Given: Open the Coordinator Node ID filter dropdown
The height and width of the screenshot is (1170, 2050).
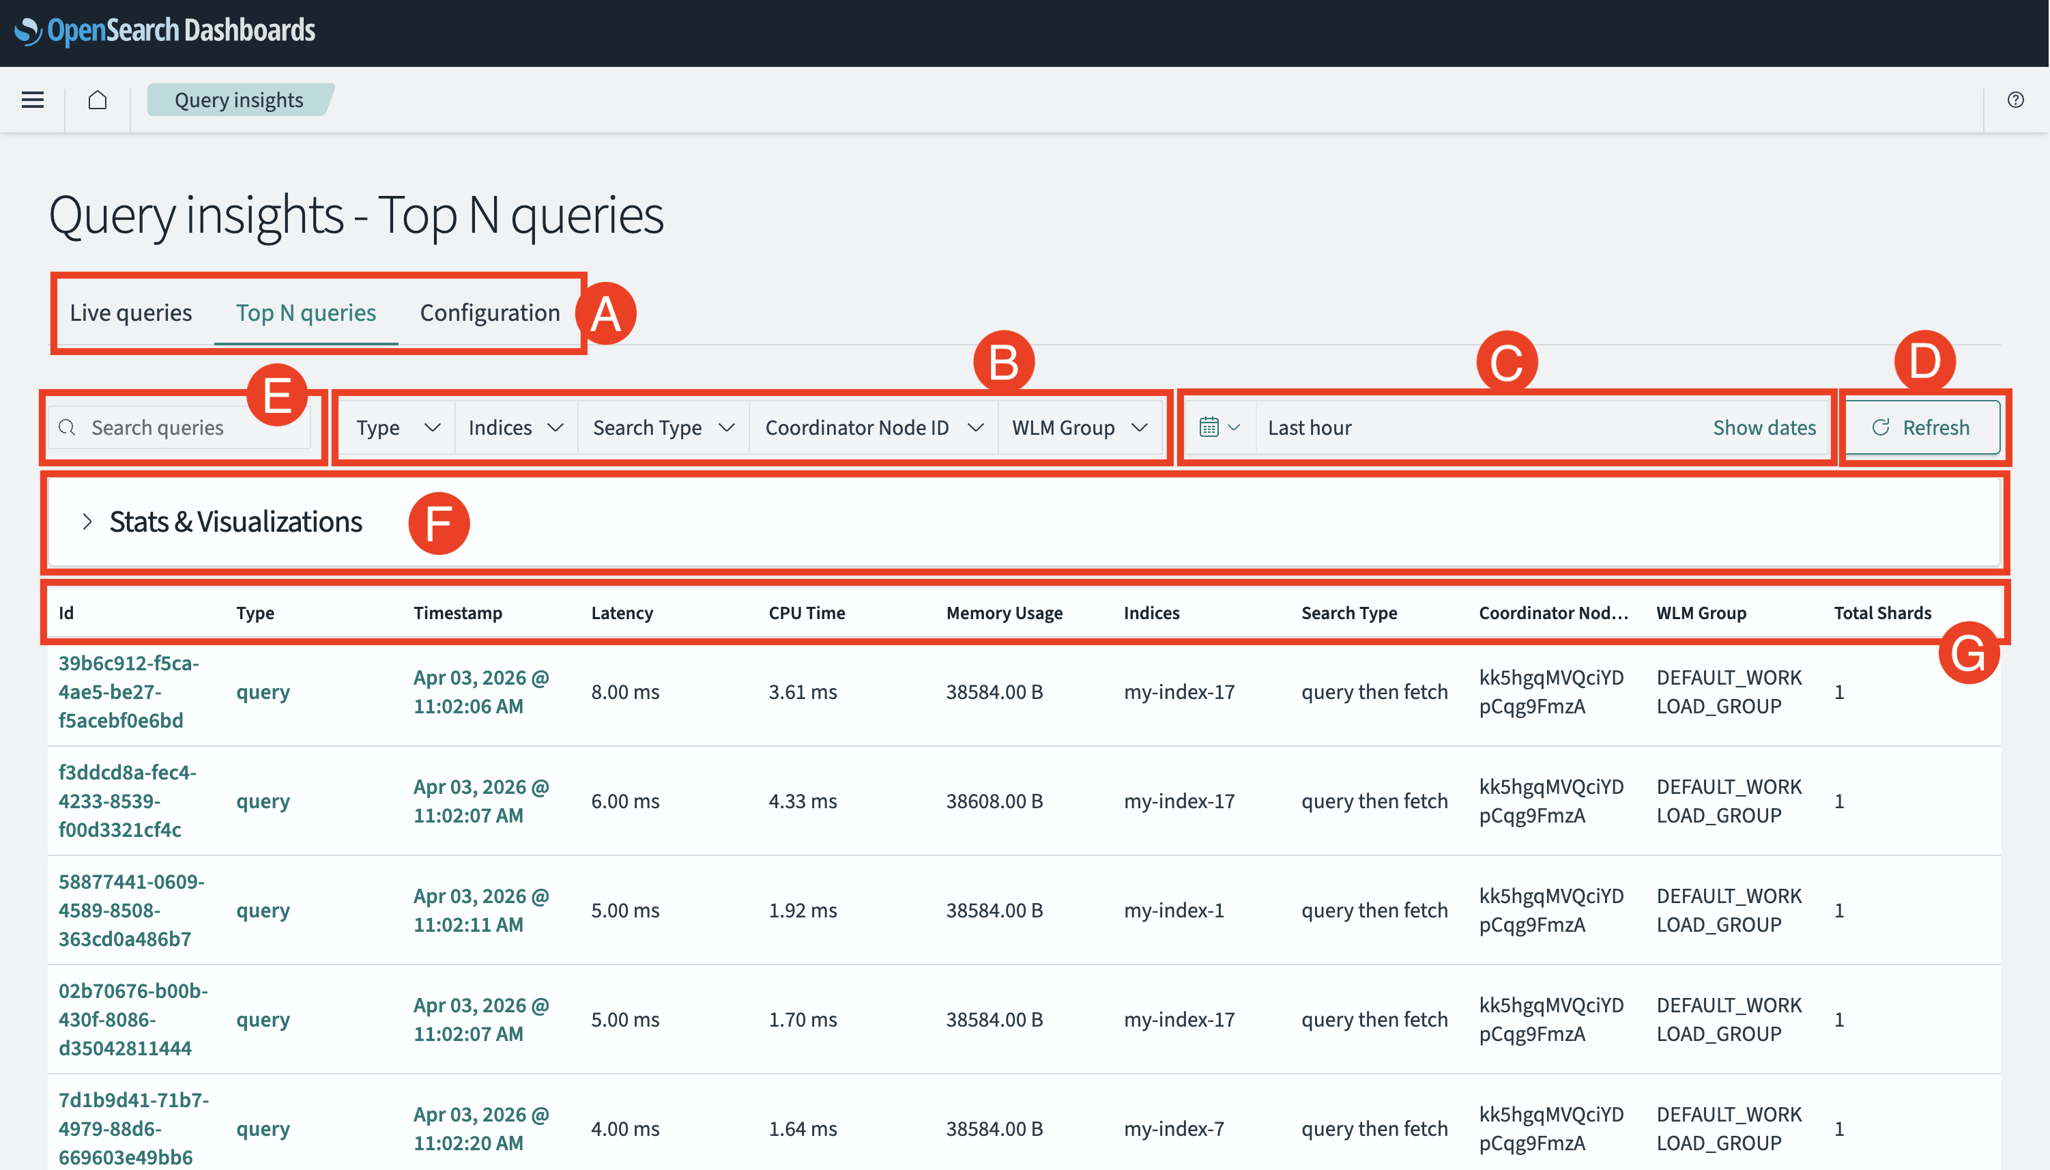Looking at the screenshot, I should [x=874, y=427].
